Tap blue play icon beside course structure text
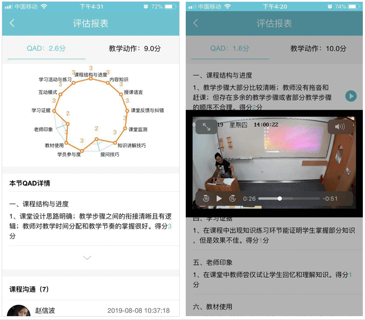 coord(351,96)
